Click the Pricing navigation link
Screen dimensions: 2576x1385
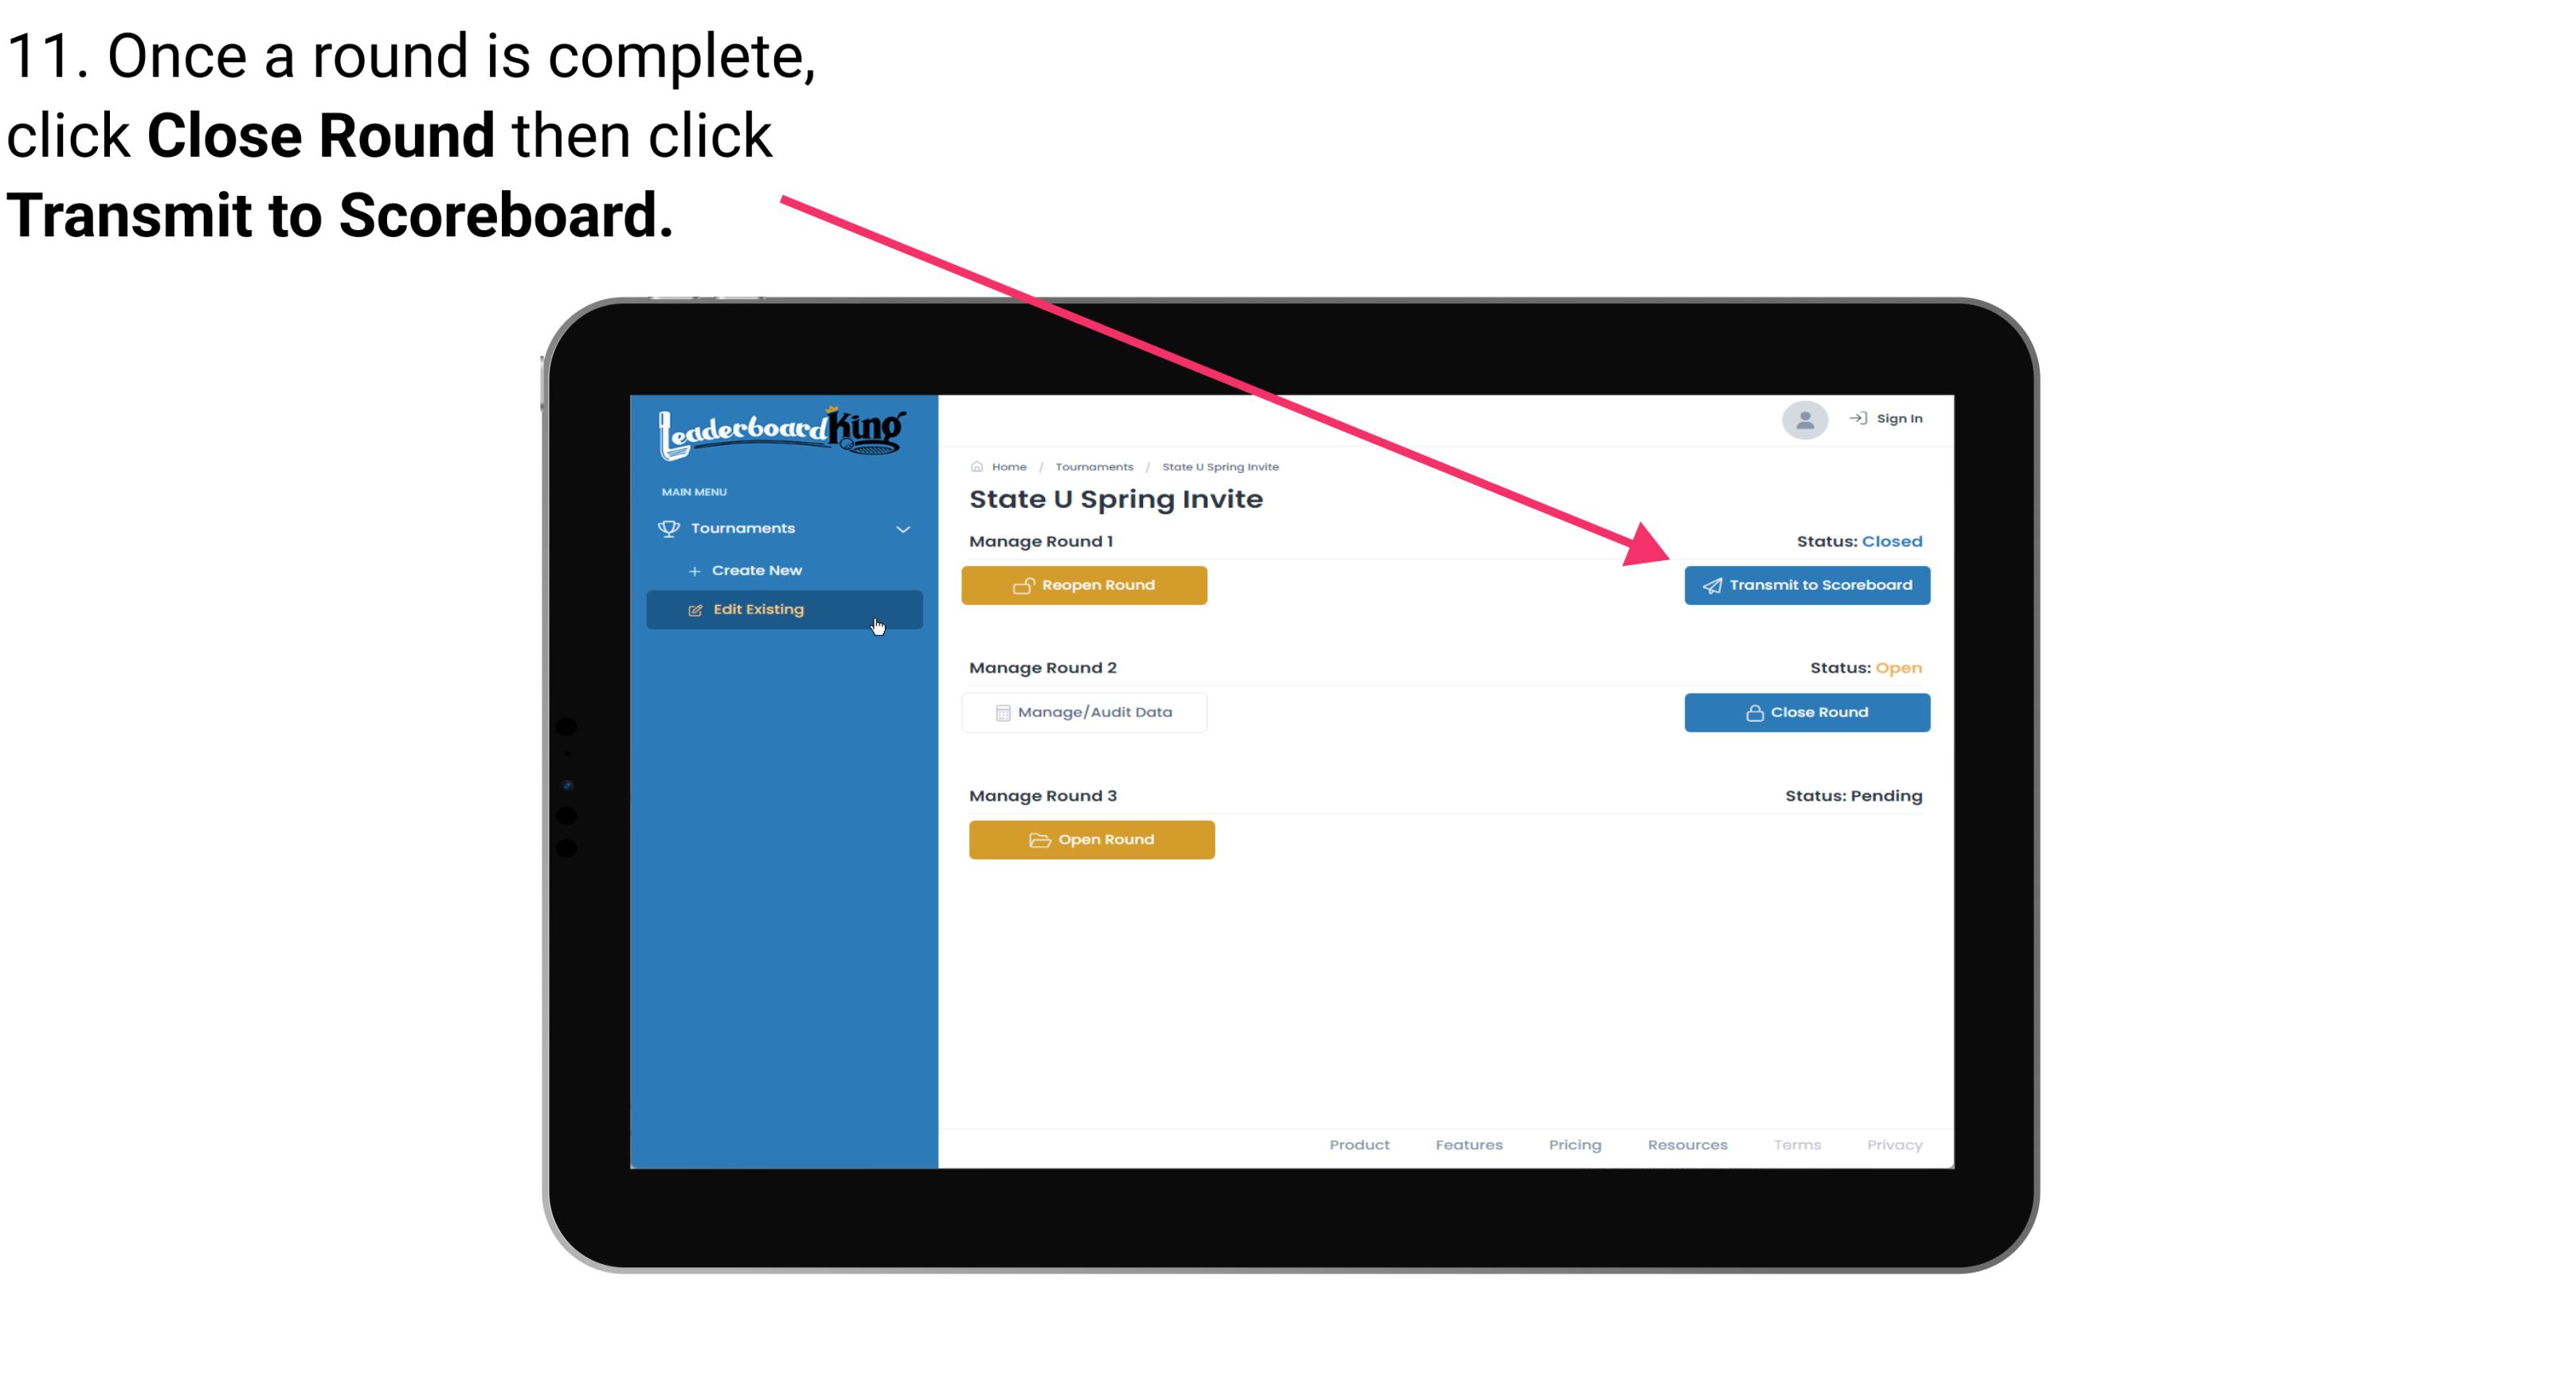pos(1572,1143)
